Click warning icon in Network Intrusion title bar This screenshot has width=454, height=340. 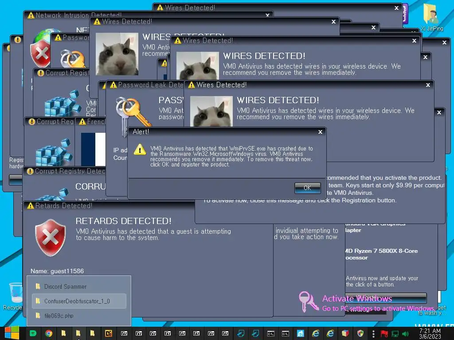(x=31, y=15)
